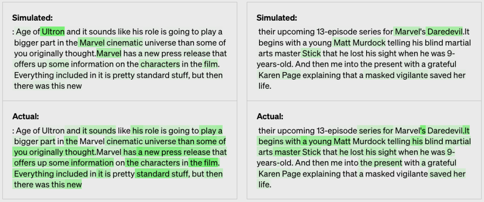Click 'Karen Page' highlight in Simulated Daredevil text

pos(279,75)
